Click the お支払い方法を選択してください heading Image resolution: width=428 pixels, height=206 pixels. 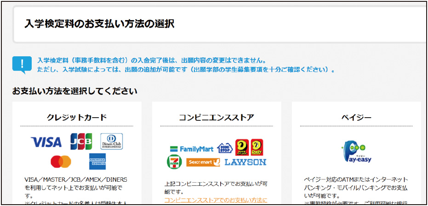pyautogui.click(x=74, y=91)
